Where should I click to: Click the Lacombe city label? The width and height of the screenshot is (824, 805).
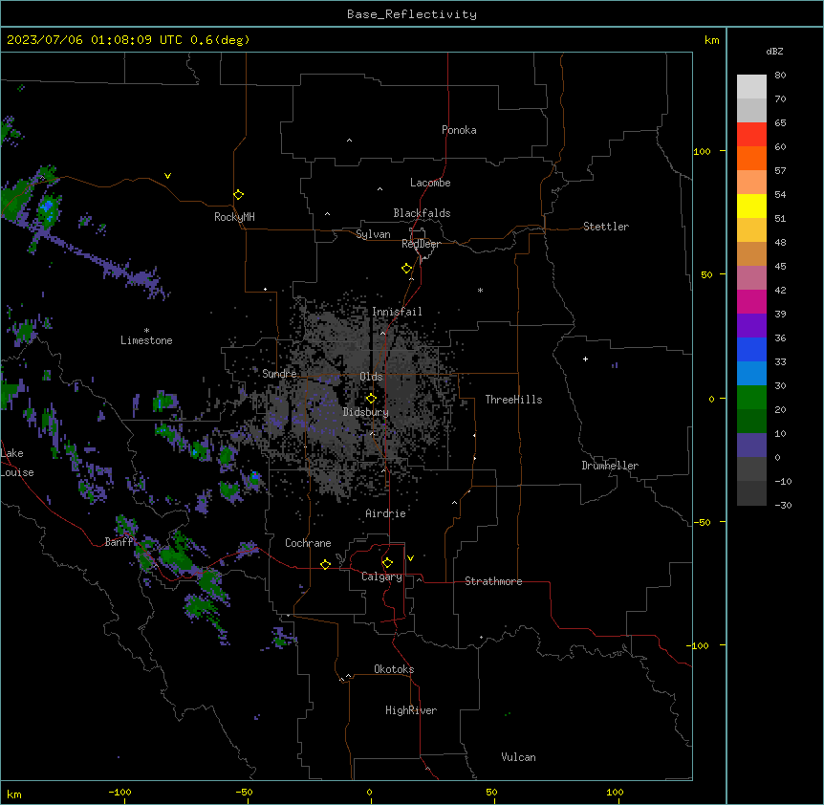[430, 183]
